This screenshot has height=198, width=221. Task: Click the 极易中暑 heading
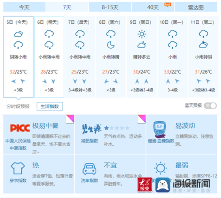(x=45, y=126)
